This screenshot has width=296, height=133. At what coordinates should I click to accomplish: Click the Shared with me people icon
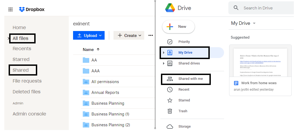pyautogui.click(x=170, y=79)
